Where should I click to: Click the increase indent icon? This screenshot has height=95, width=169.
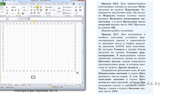pyautogui.click(x=34, y=13)
